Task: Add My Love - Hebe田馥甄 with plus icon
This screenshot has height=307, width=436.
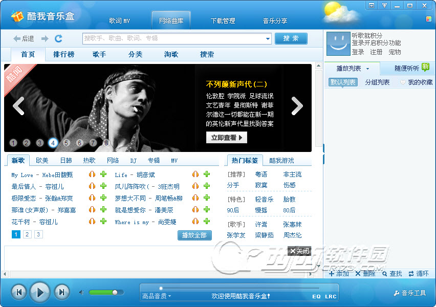Action: click(x=103, y=174)
